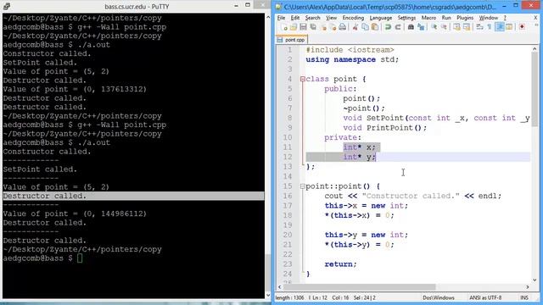Cut selection with the scissors icon
This screenshot has width=543, height=305.
355,27
